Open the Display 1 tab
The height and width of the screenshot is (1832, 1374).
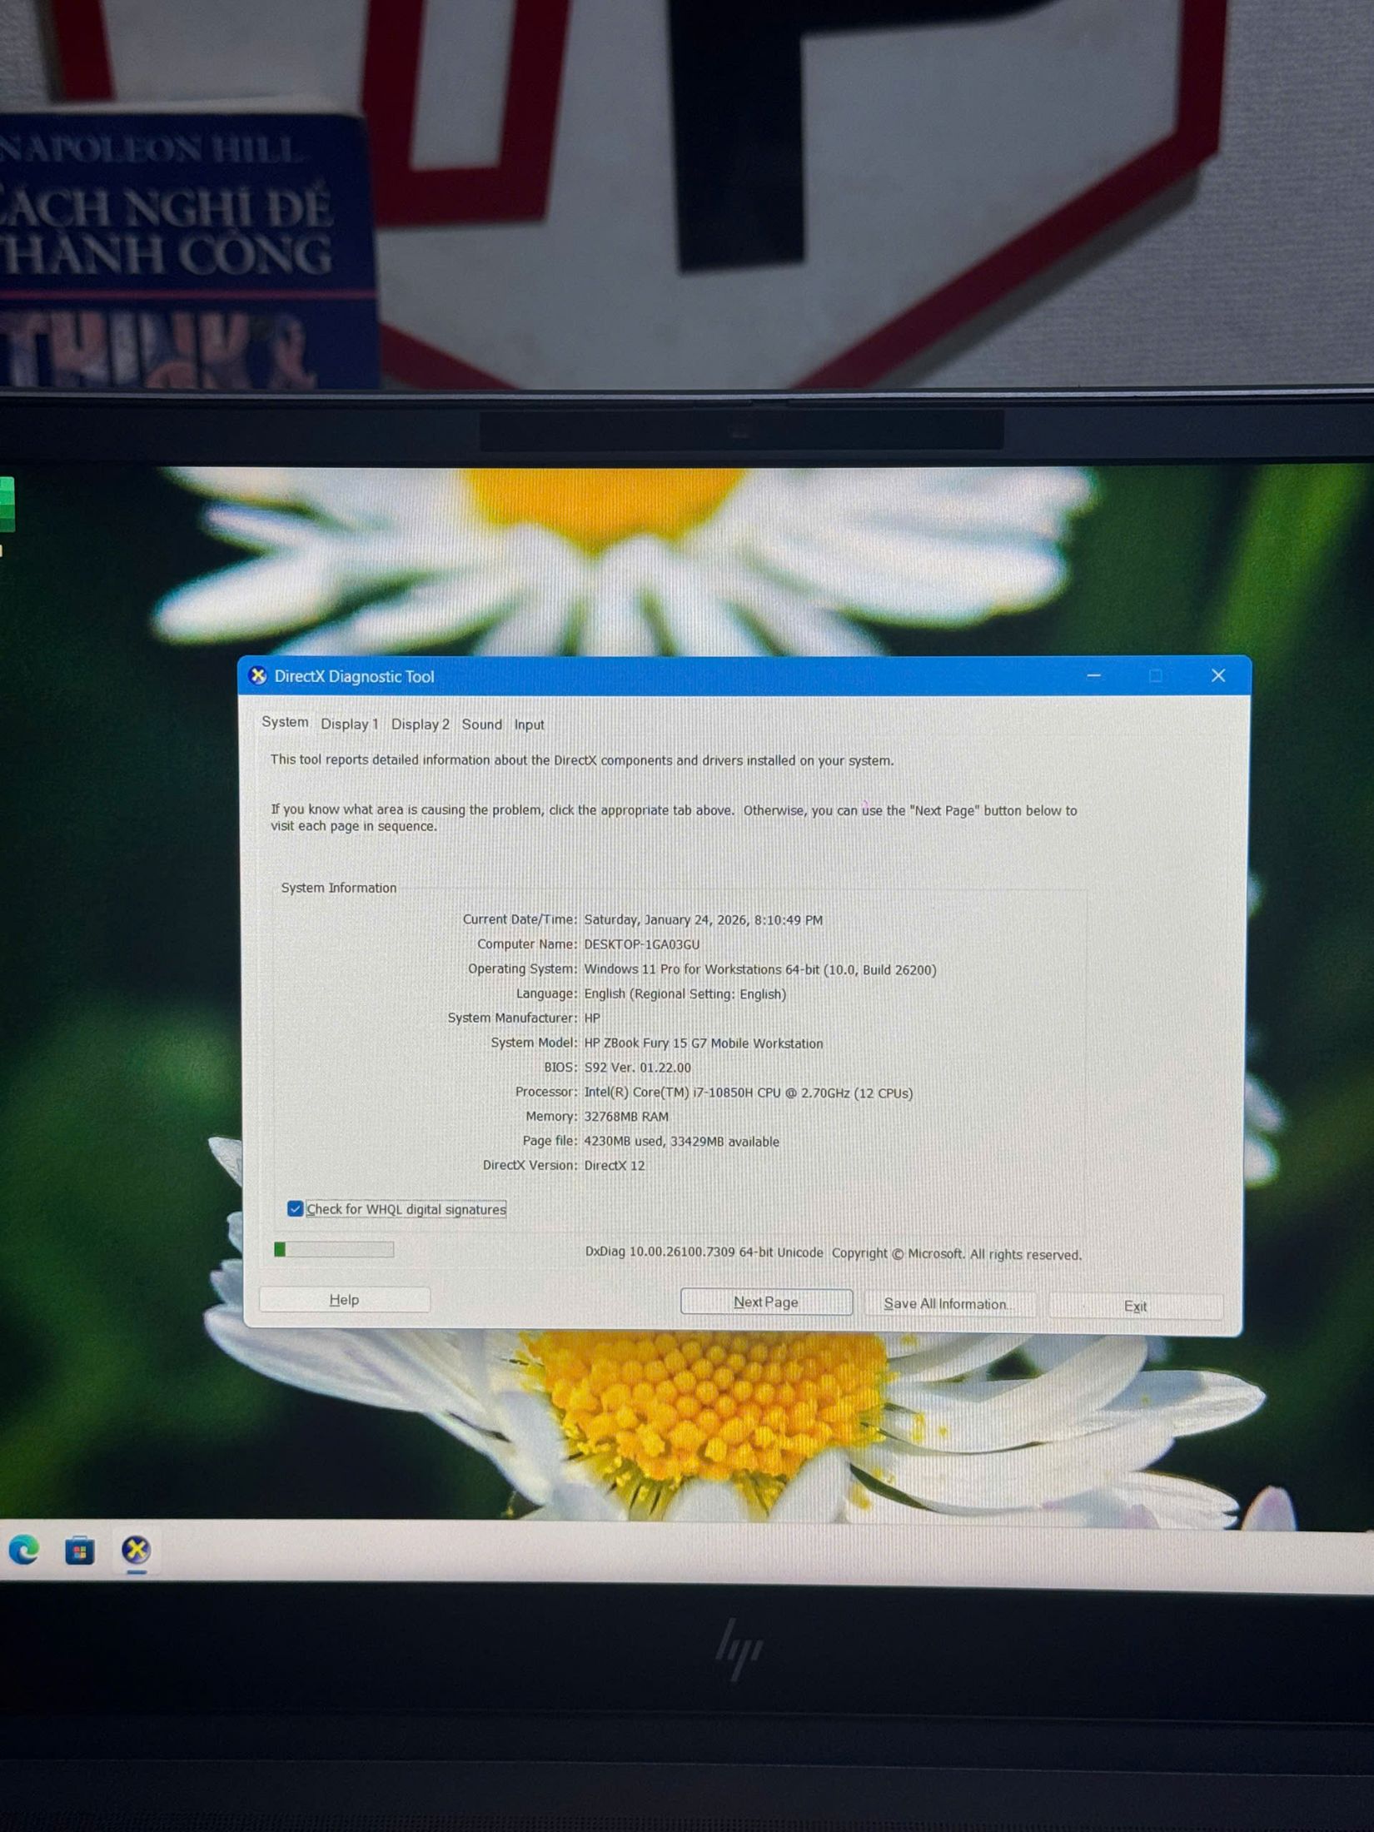click(x=349, y=724)
